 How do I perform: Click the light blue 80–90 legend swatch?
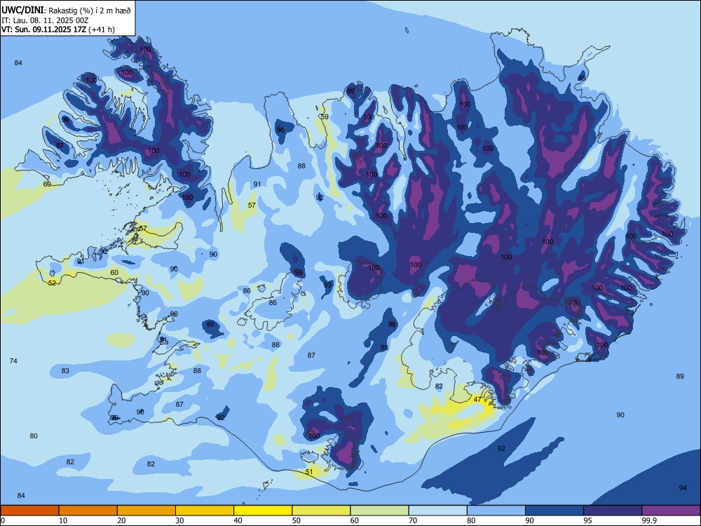click(496, 511)
